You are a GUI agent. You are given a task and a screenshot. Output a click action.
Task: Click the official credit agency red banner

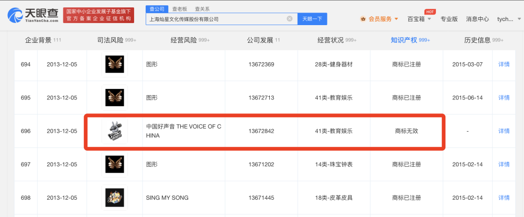(99, 15)
